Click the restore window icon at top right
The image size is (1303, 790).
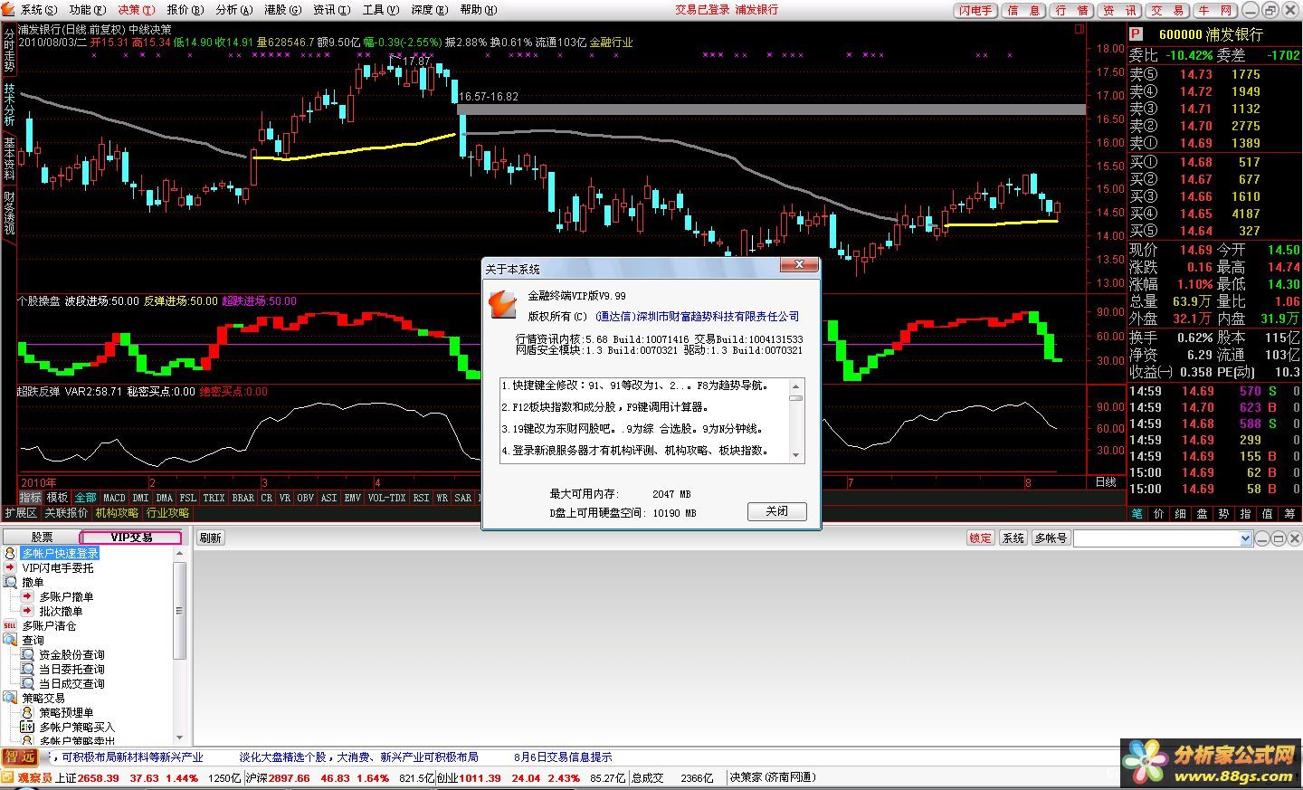pos(1270,10)
